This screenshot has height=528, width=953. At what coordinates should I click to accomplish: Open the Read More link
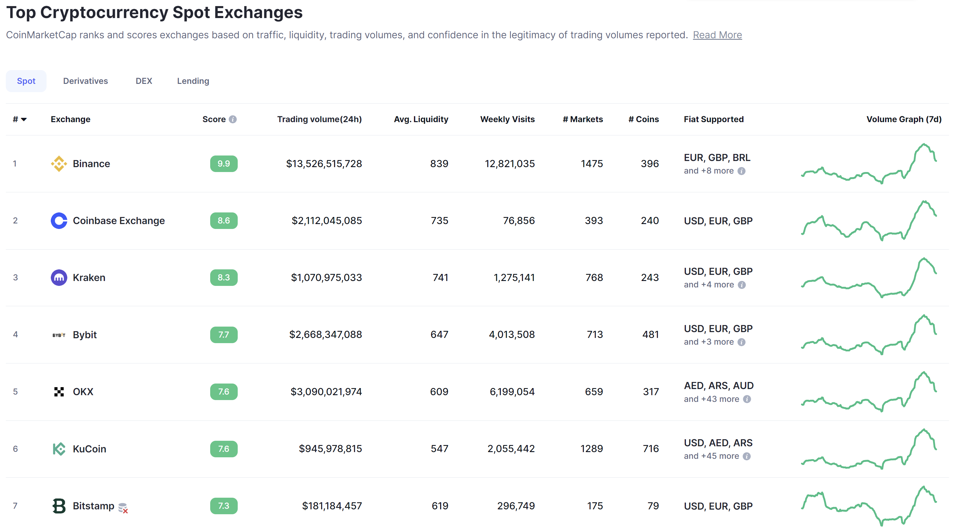[x=717, y=35]
